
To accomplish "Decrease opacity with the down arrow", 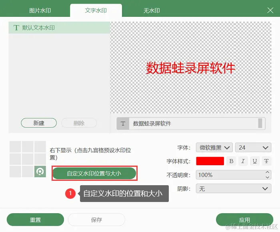I will [x=267, y=177].
